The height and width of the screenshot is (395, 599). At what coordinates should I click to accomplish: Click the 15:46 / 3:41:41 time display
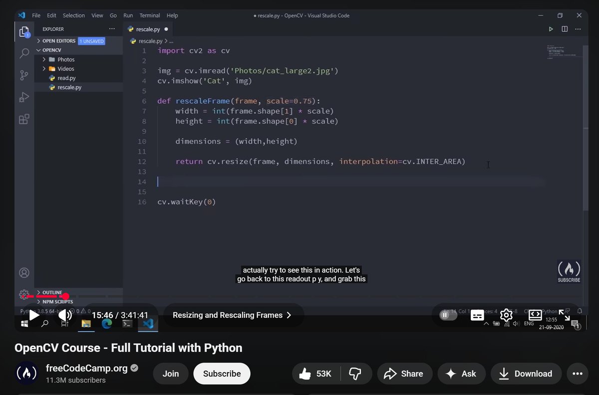[x=120, y=315]
